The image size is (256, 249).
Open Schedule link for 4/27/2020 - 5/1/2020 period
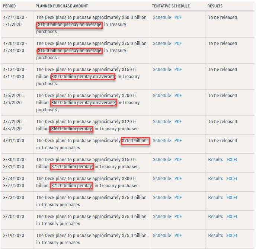162,17
